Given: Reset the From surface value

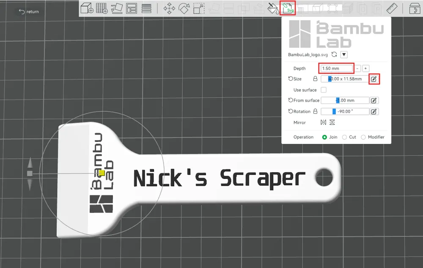Looking at the screenshot, I should [x=291, y=100].
